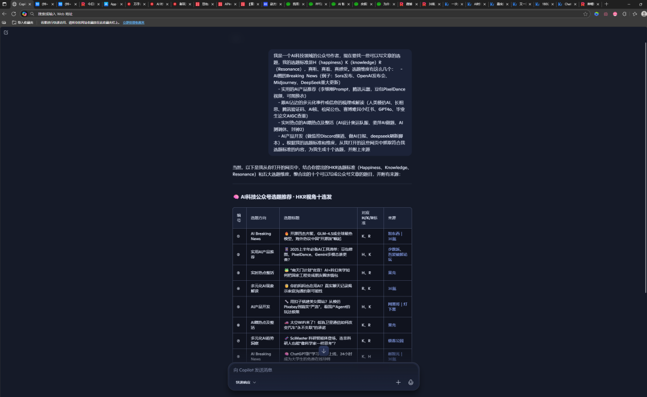Click the user prompt message bubble
647x397 pixels.
[340, 102]
